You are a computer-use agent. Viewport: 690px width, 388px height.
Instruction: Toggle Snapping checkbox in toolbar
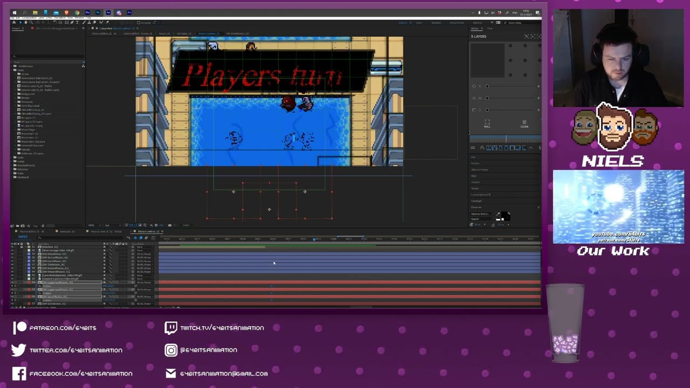click(139, 23)
